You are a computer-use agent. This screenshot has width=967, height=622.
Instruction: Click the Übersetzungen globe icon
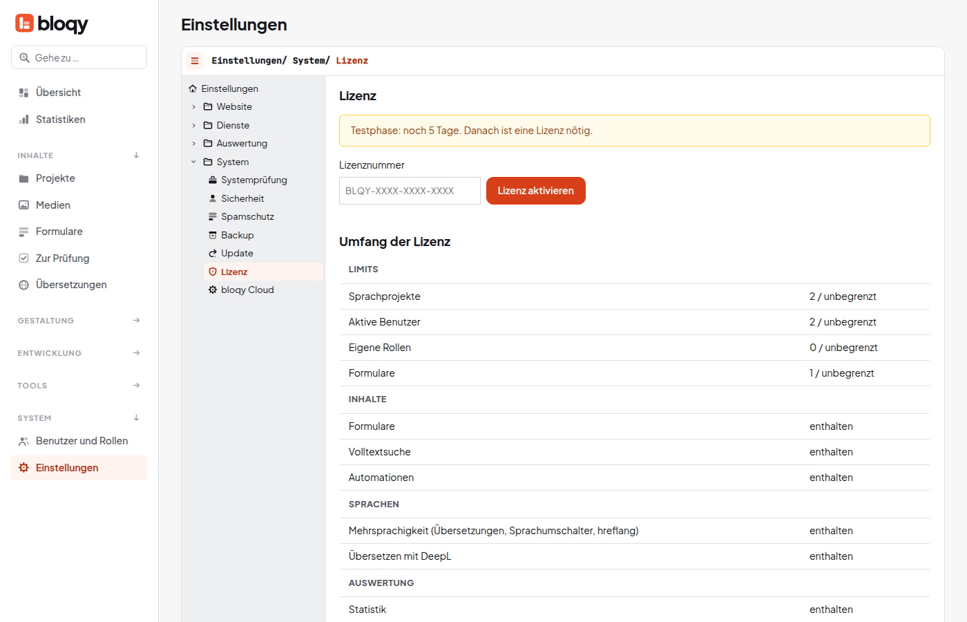click(x=23, y=285)
